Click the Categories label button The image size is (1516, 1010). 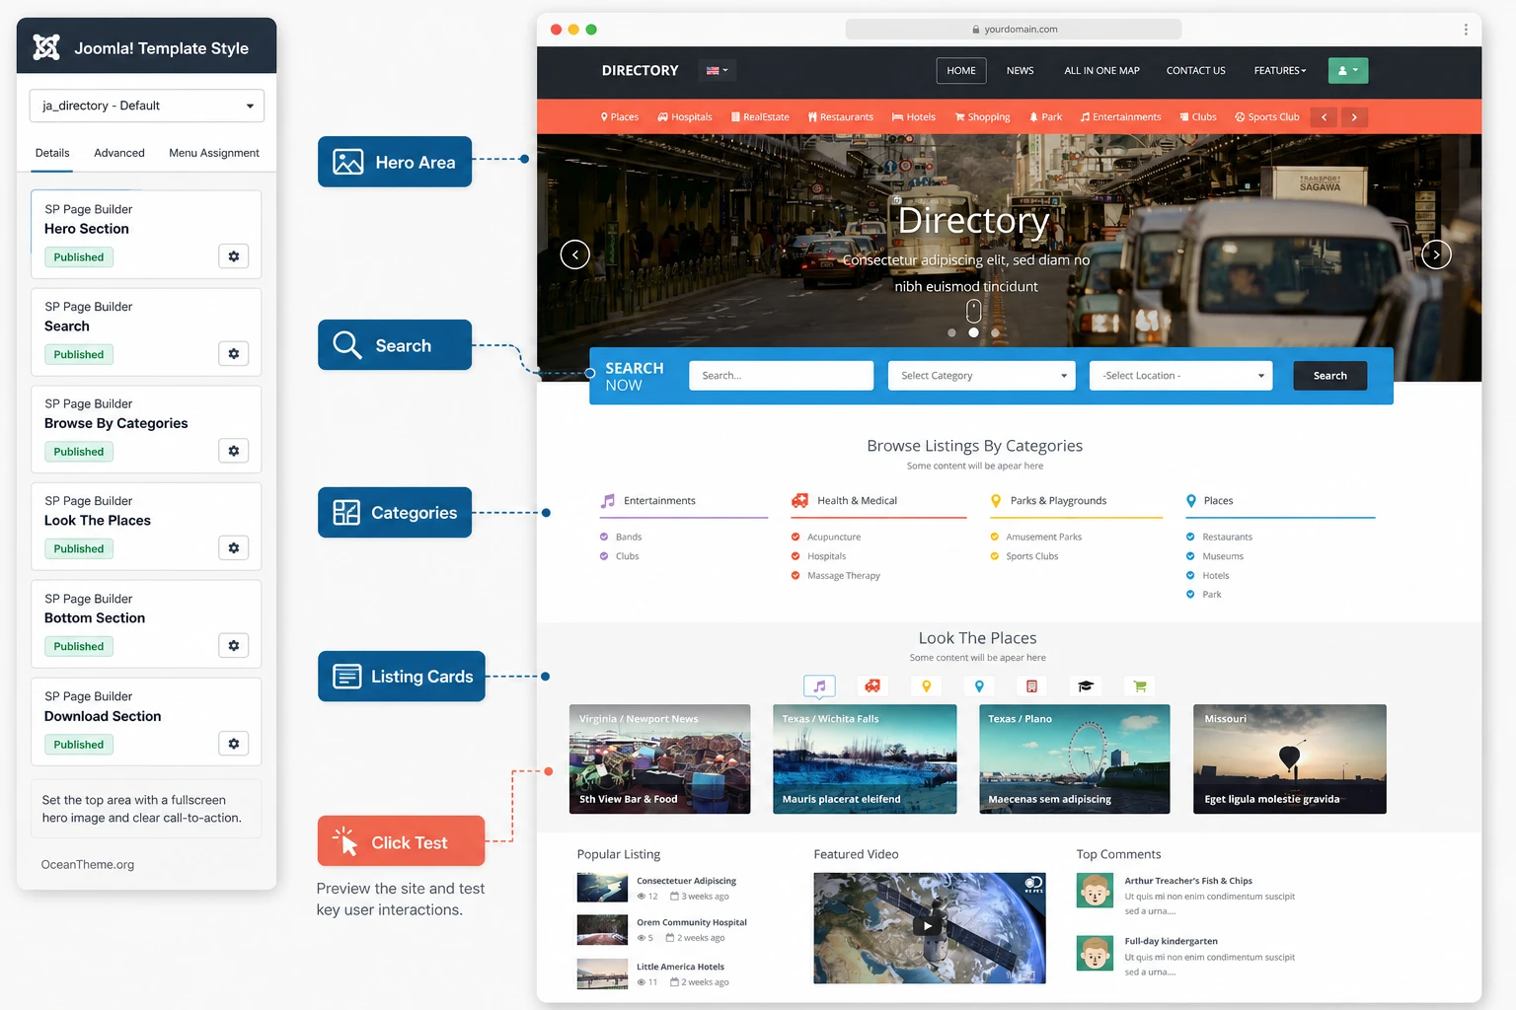click(395, 512)
